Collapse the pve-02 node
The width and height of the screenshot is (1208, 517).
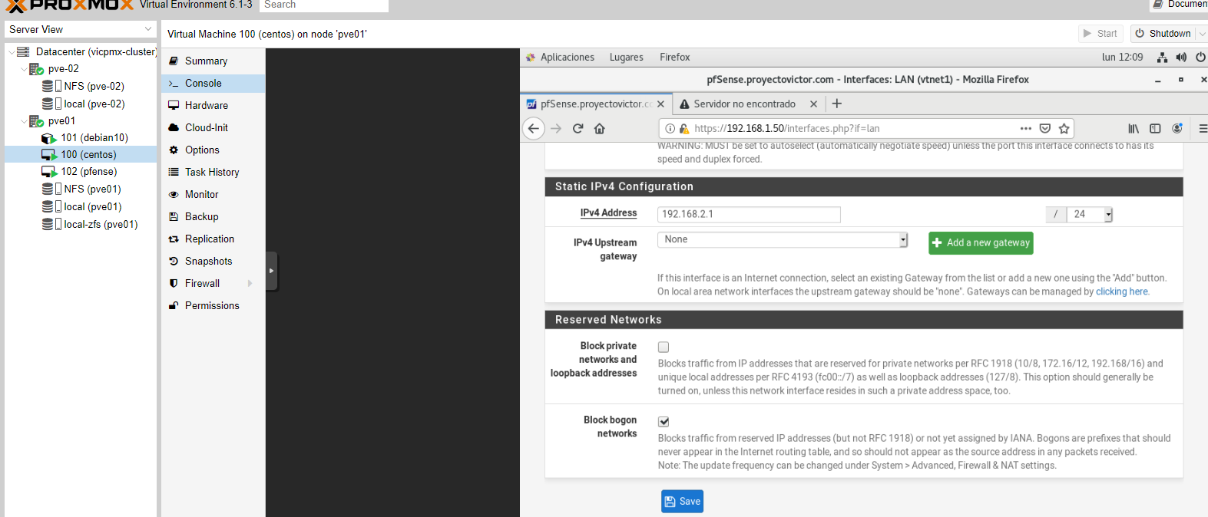[24, 68]
